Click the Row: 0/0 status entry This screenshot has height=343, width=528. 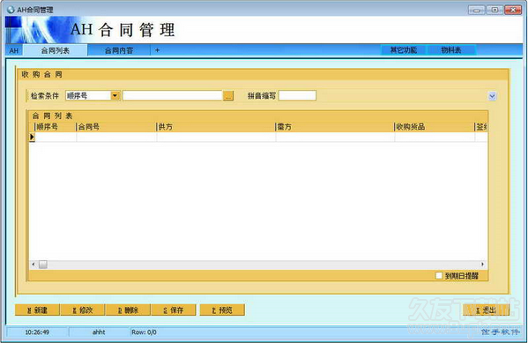(144, 332)
